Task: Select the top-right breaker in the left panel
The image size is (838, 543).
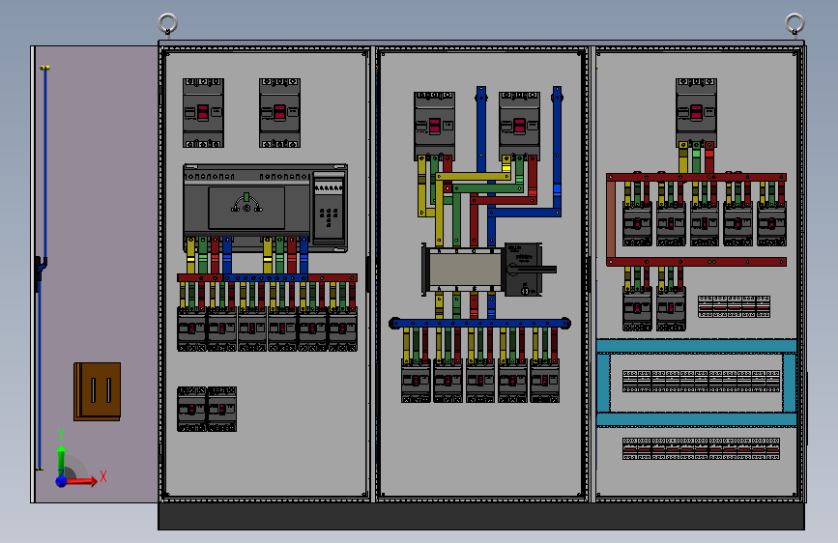Action: pyautogui.click(x=279, y=113)
